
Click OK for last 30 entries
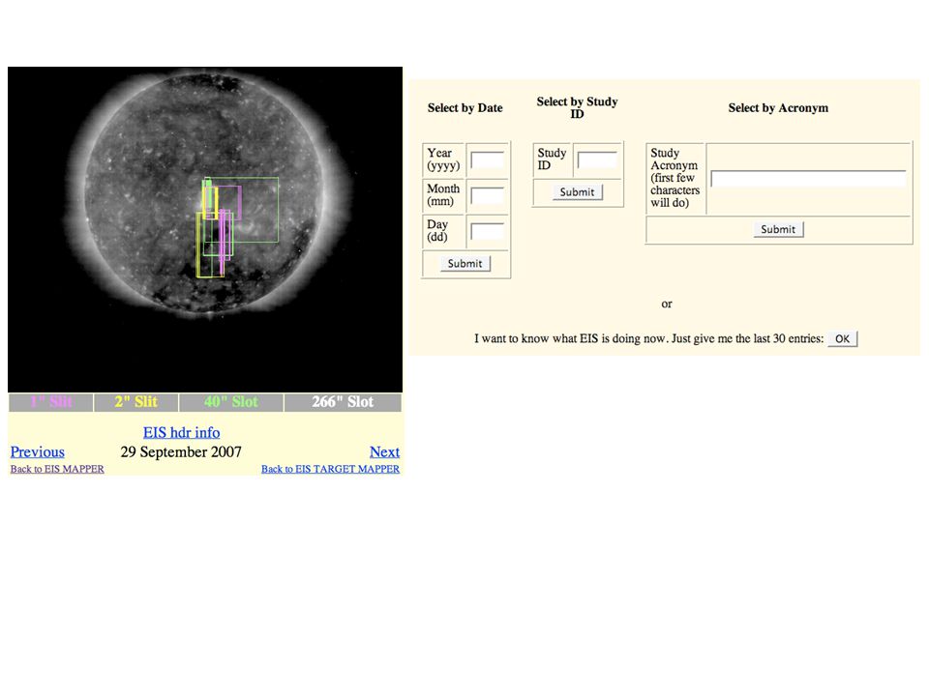pos(843,338)
